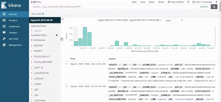Viewport: 221px width, 102px height.
Task: Click the search magnifier button
Action: tap(214, 7)
